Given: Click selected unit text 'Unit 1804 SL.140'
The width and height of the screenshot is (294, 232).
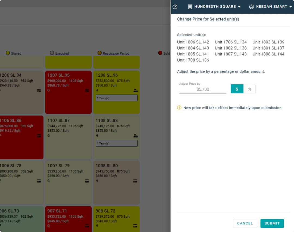Looking at the screenshot, I should pos(193,48).
